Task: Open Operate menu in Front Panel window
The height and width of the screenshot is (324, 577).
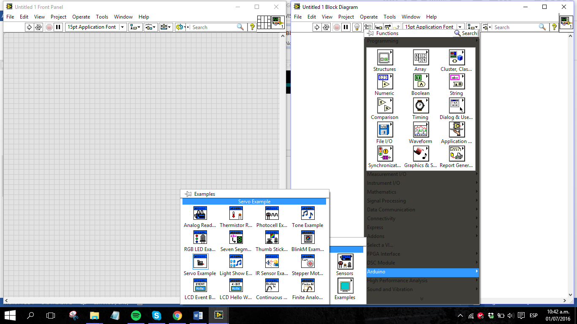Action: click(x=81, y=17)
